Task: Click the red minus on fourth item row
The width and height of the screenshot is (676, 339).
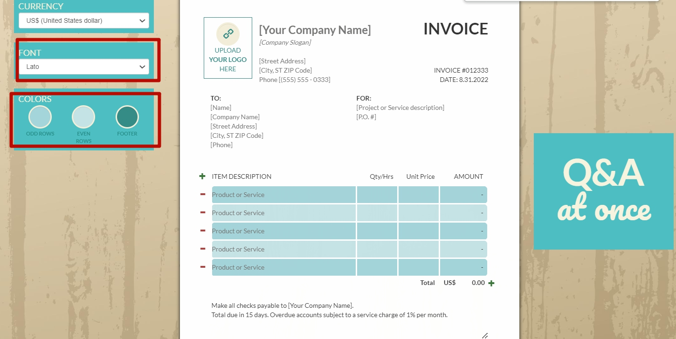Action: pos(203,249)
